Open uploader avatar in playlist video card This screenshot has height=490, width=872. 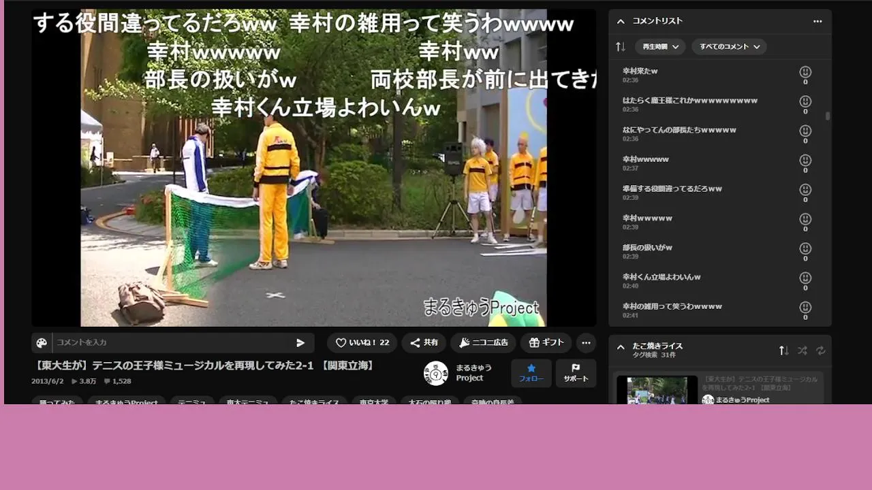(x=708, y=400)
